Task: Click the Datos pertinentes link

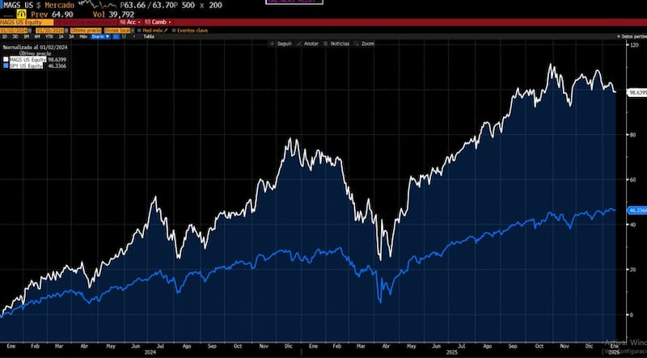Action: 631,36
